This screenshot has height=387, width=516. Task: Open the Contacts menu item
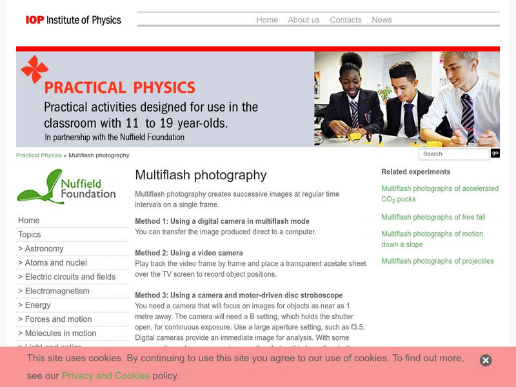pyautogui.click(x=346, y=20)
